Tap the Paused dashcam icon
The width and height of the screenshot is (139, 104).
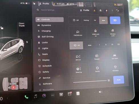pos(97,57)
